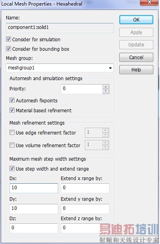The image size is (160, 244).
Task: Open the Mesh group dropdown
Action: (x=60, y=68)
